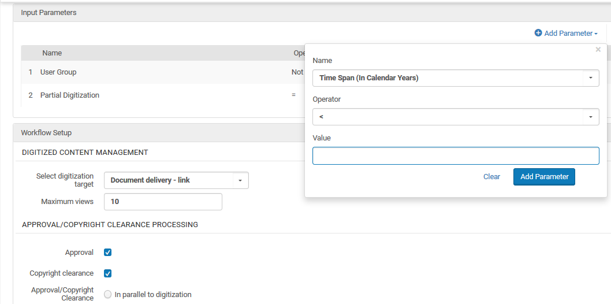Click the partially hidden Operator column header
This screenshot has height=304, width=611.
tap(299, 53)
